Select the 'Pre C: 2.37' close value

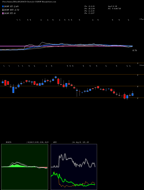pos(90,13)
